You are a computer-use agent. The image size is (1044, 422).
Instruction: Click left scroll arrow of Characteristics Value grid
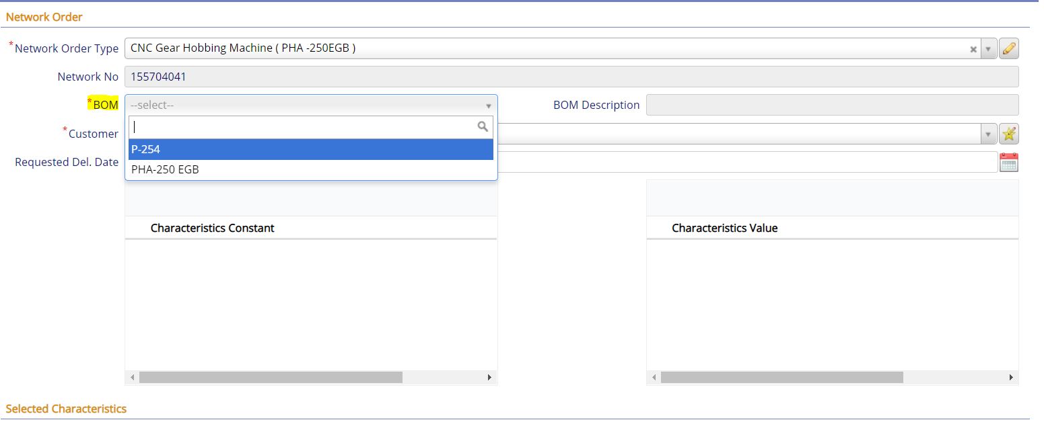point(654,378)
